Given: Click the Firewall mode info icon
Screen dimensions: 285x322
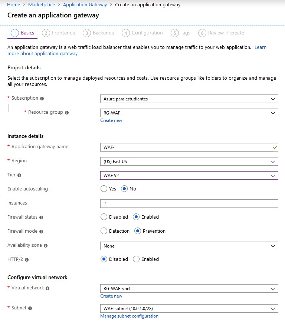Looking at the screenshot, I should 41,232.
